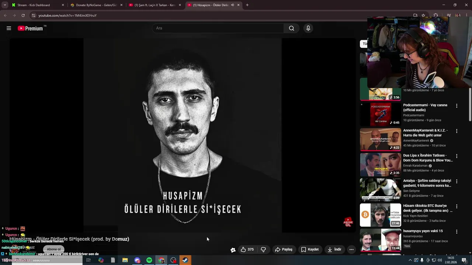Viewport: 472px width, 265px height.
Task: Open File Explorer from the taskbar
Action: click(125, 260)
